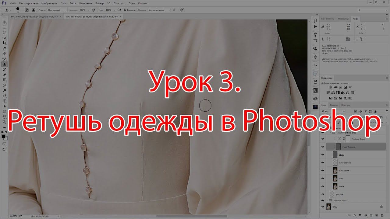
Task: Click the zoom level 66,67% field
Action: pyautogui.click(x=14, y=217)
